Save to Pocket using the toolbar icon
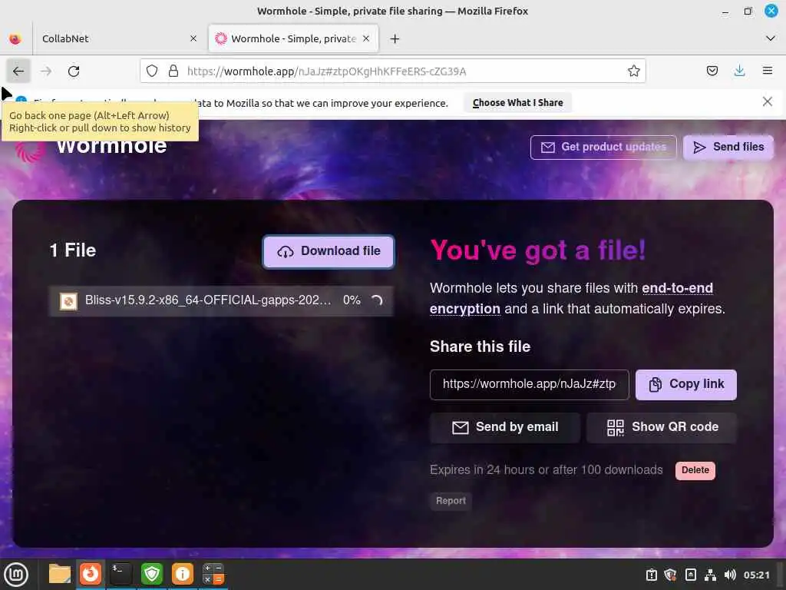The image size is (786, 590). [712, 71]
